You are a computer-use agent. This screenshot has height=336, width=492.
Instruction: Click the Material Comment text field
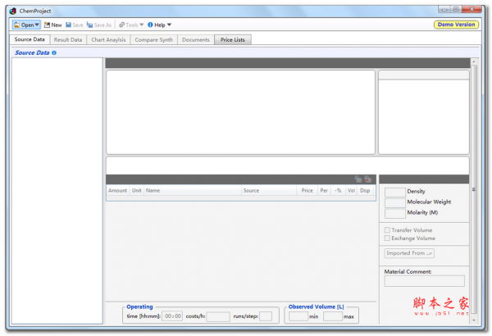(424, 281)
